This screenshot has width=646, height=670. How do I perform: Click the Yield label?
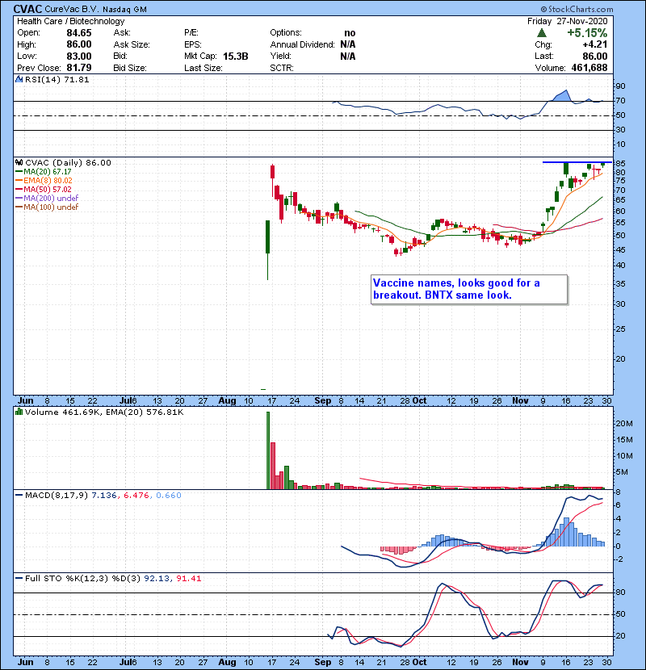tap(280, 56)
